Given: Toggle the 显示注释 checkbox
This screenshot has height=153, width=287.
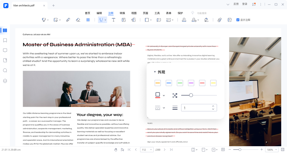Looking at the screenshot, I should (238, 20).
